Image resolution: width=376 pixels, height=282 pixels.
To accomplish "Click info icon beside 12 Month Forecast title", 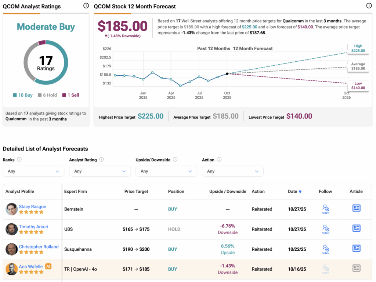I will tap(369, 6).
